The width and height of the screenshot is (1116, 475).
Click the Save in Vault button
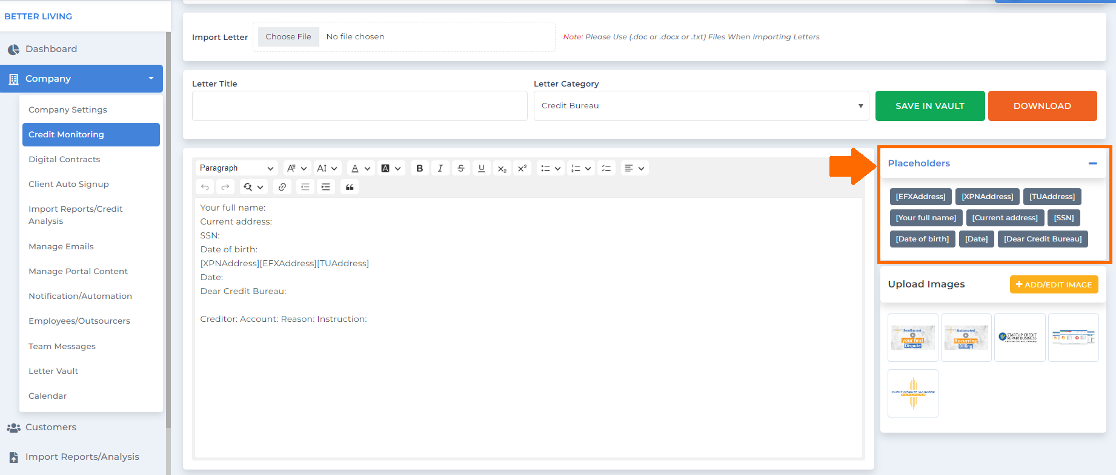929,106
